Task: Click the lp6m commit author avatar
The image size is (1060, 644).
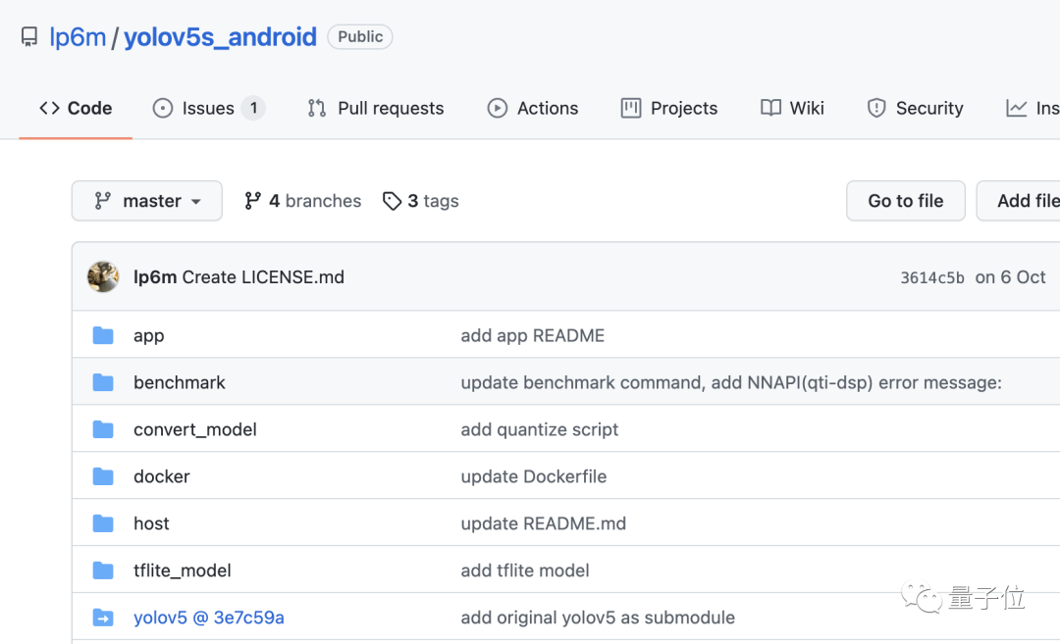Action: [x=103, y=277]
